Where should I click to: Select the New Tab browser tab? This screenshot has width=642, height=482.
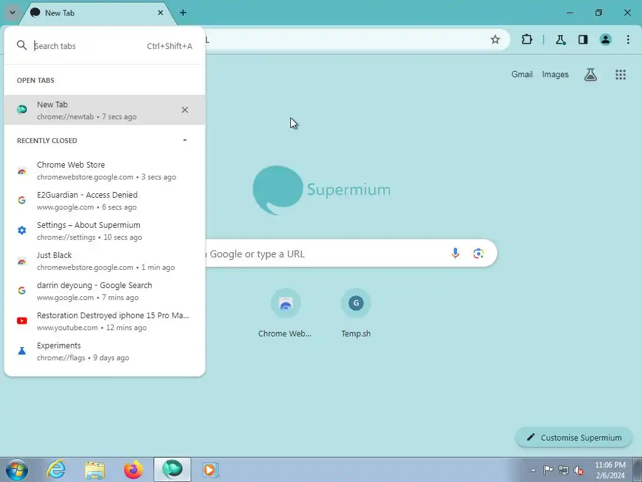[98, 13]
